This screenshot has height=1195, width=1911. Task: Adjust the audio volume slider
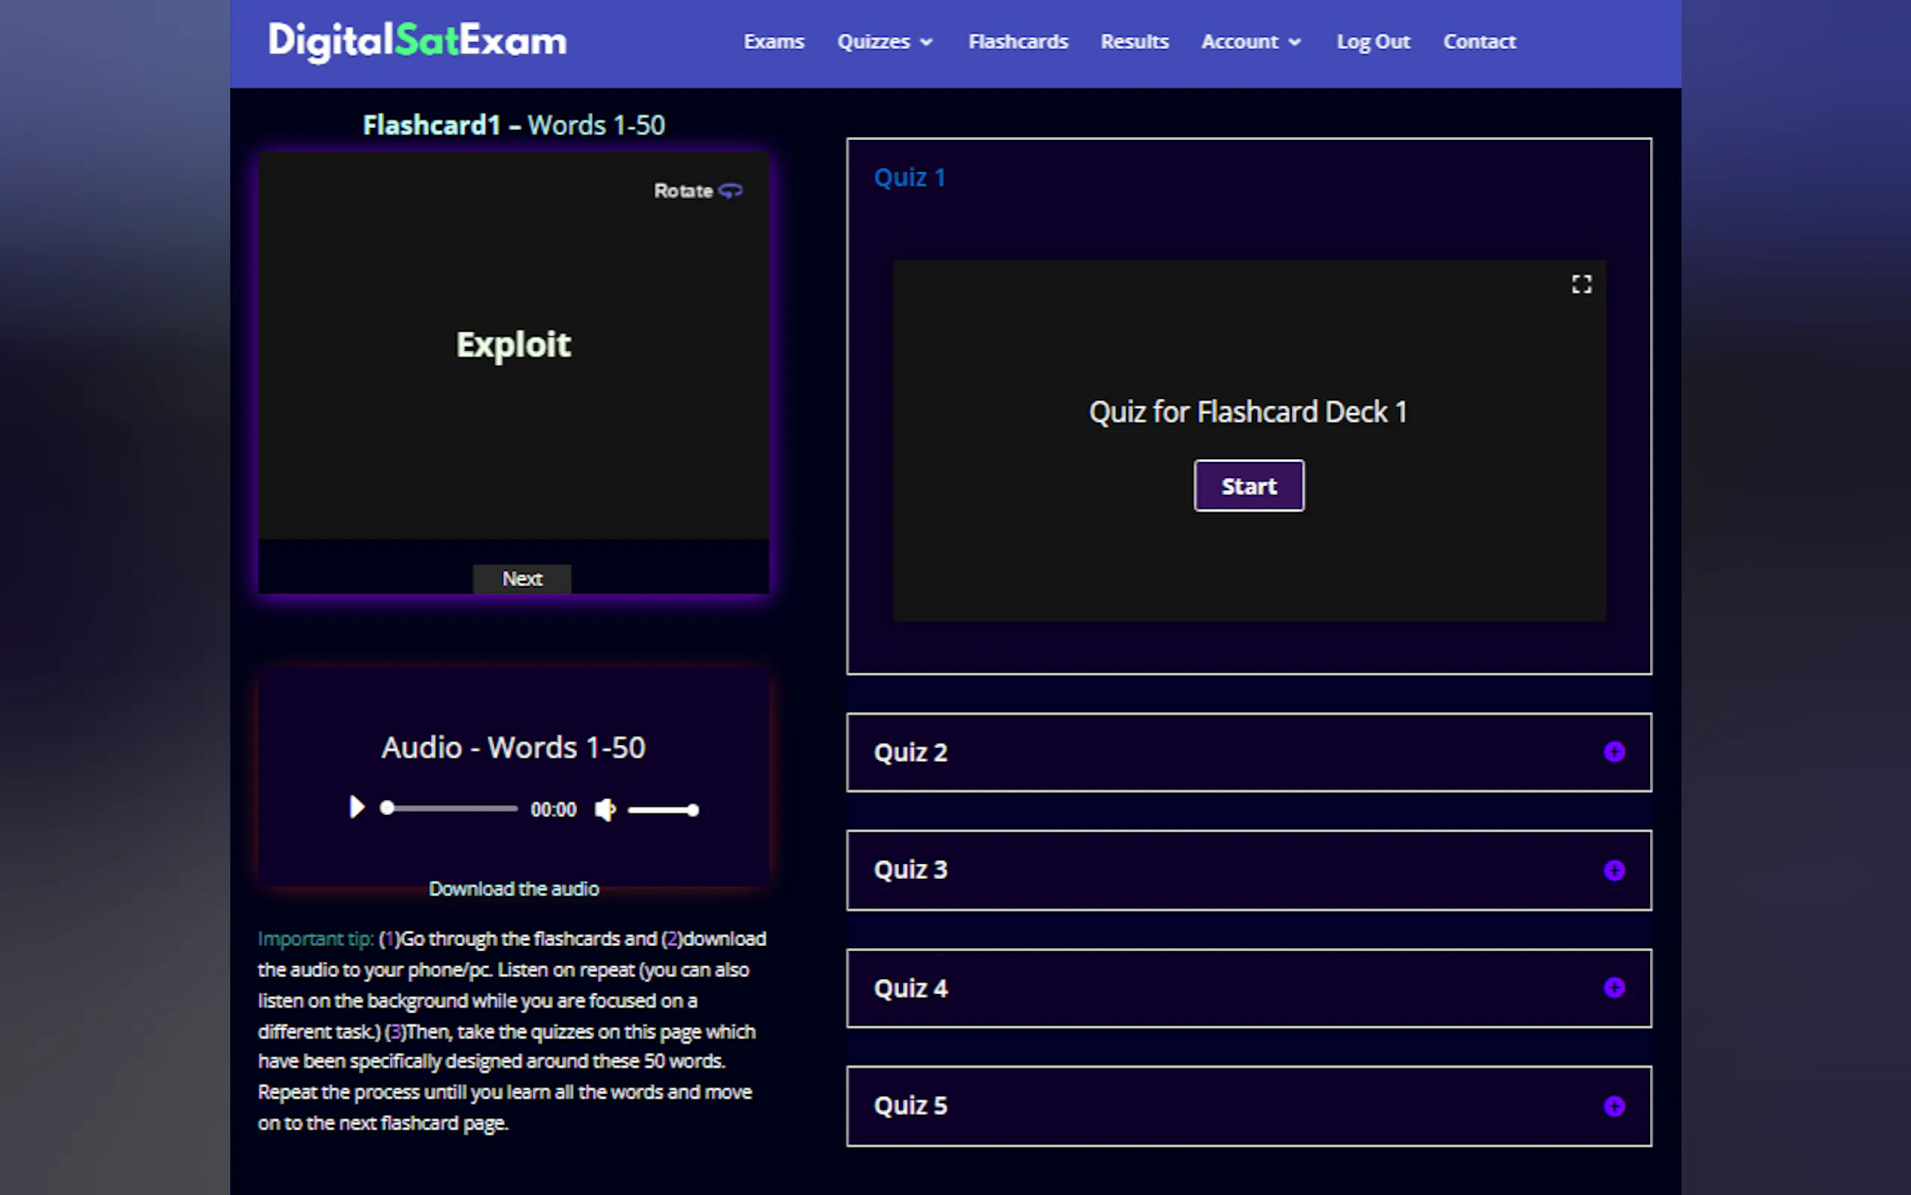coord(662,810)
